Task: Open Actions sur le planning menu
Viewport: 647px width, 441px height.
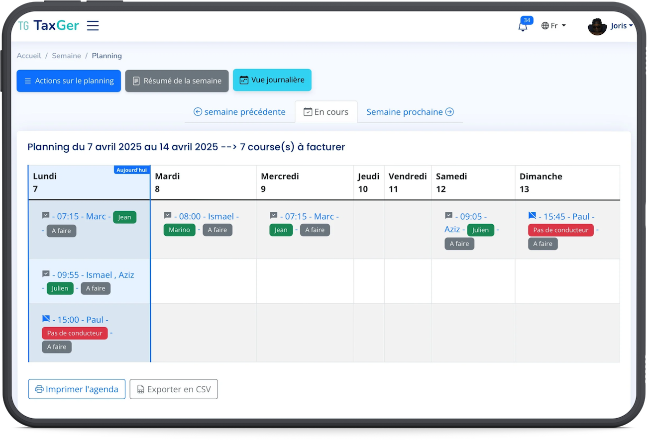Action: pos(69,81)
